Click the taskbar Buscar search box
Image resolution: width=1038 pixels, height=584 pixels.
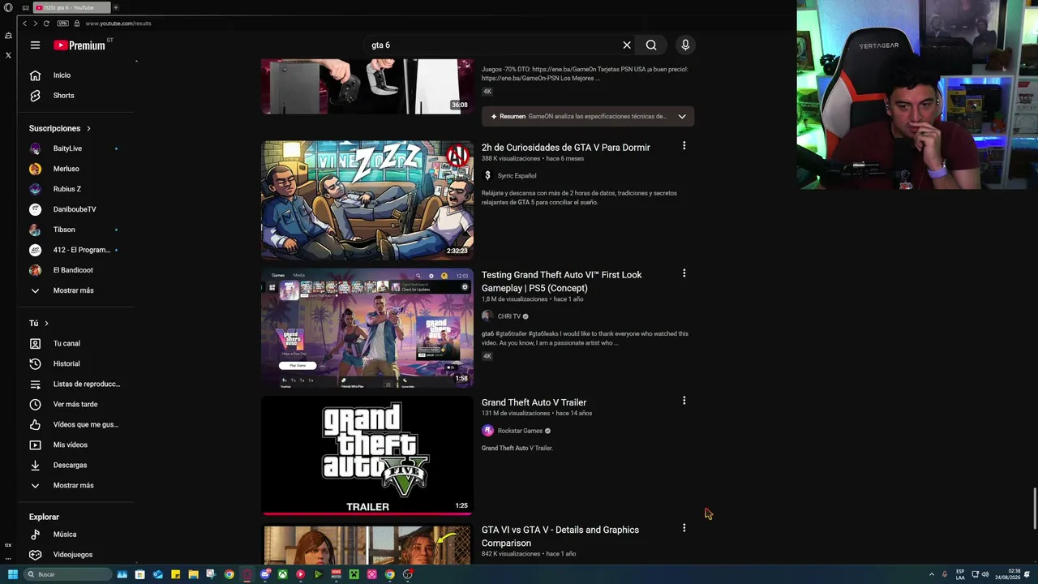pyautogui.click(x=68, y=574)
